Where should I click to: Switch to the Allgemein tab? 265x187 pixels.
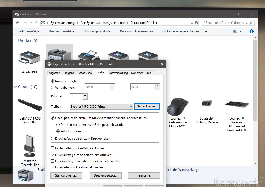pyautogui.click(x=55, y=73)
